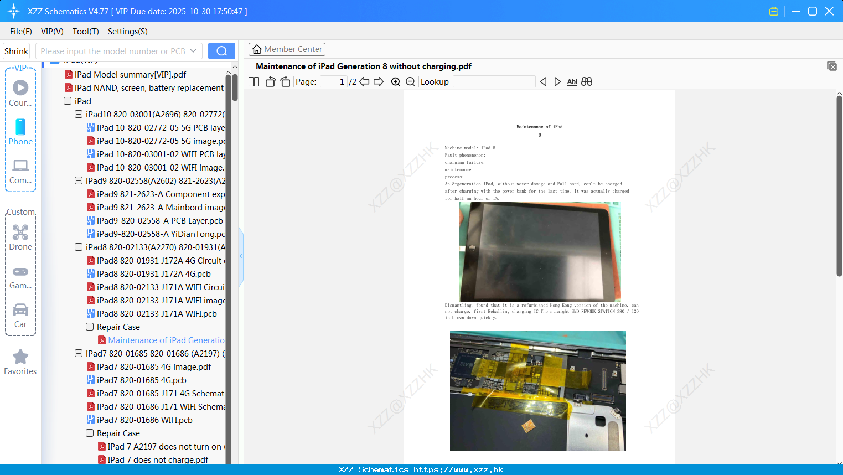Select the Phone category icon

tap(20, 127)
